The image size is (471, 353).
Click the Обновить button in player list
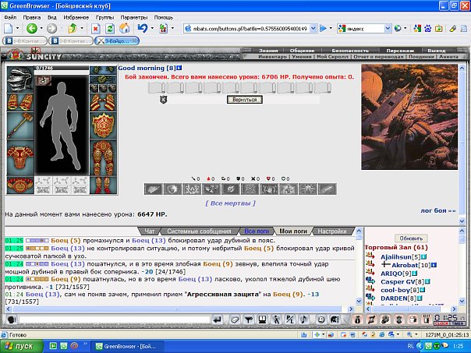[411, 238]
